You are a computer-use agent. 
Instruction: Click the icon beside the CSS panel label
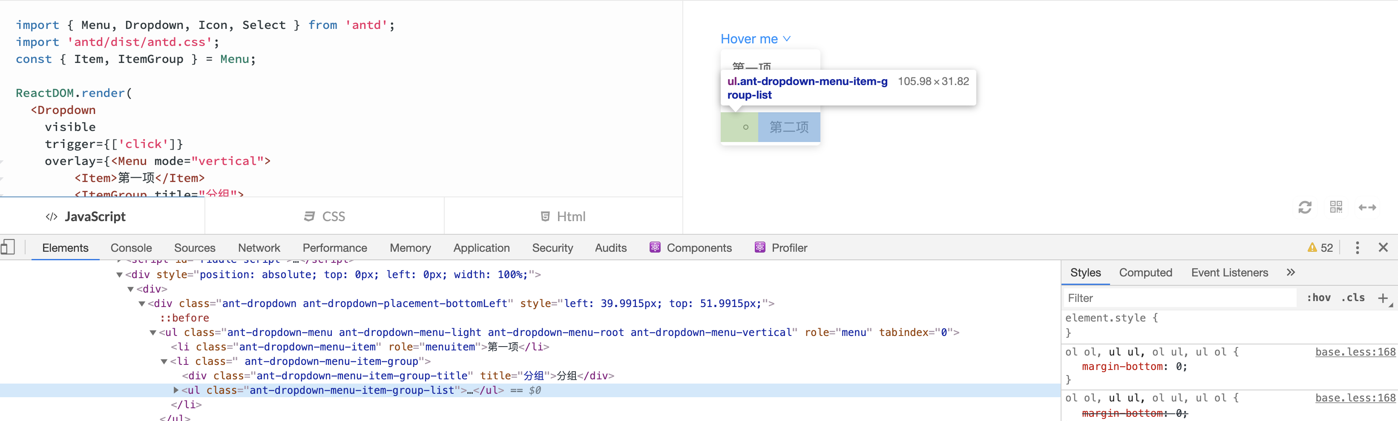pos(308,216)
